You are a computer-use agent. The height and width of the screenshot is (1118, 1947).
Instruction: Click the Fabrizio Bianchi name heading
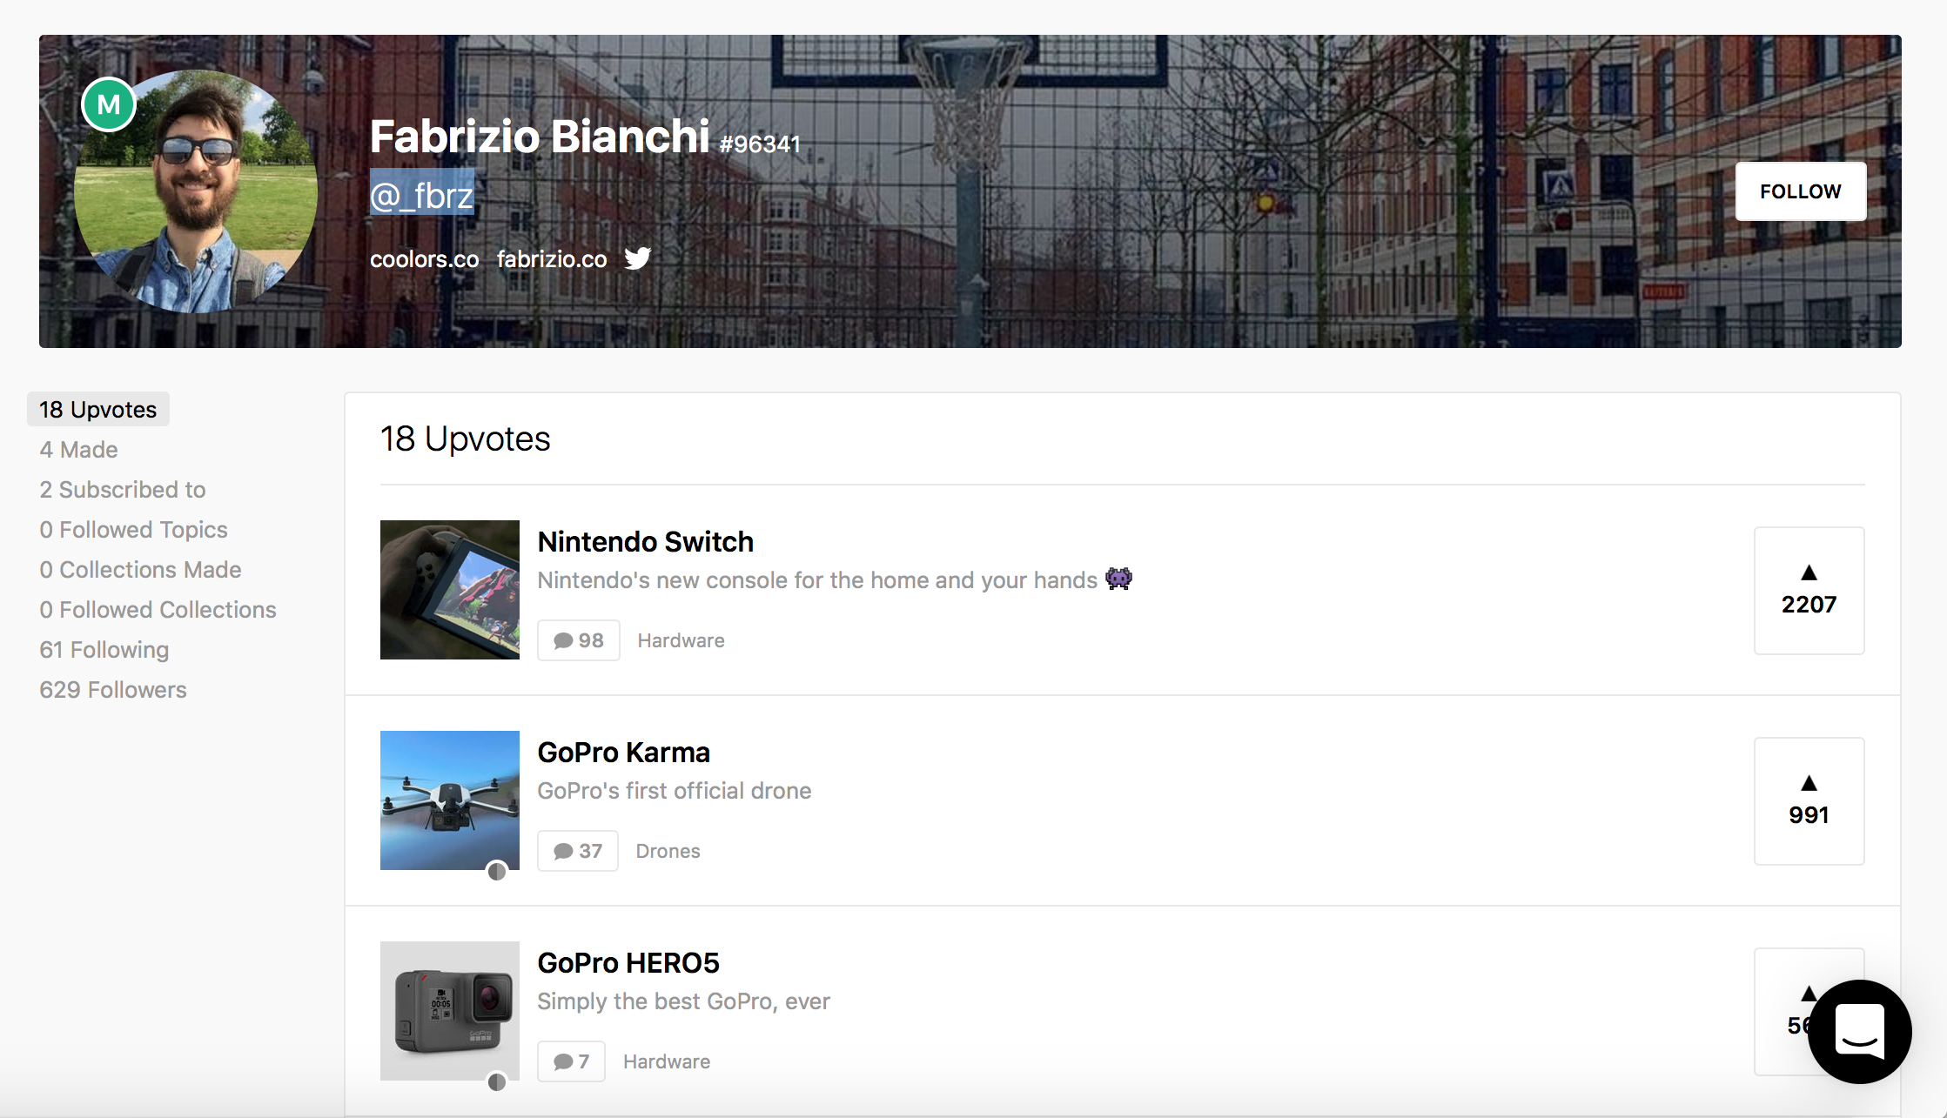540,137
